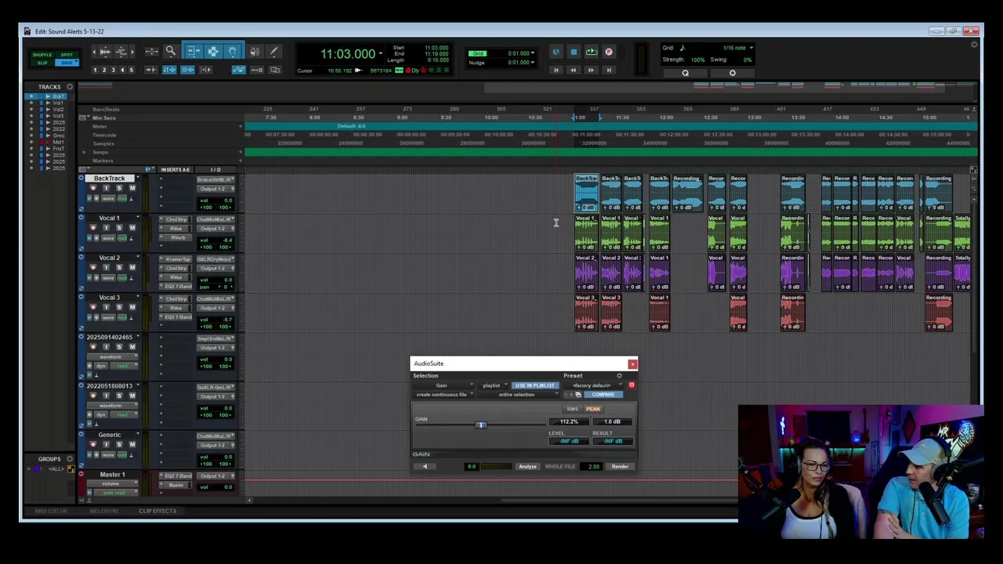Viewport: 1003px width, 564px height.
Task: Select the Scrubber speaker tool
Action: tap(255, 52)
